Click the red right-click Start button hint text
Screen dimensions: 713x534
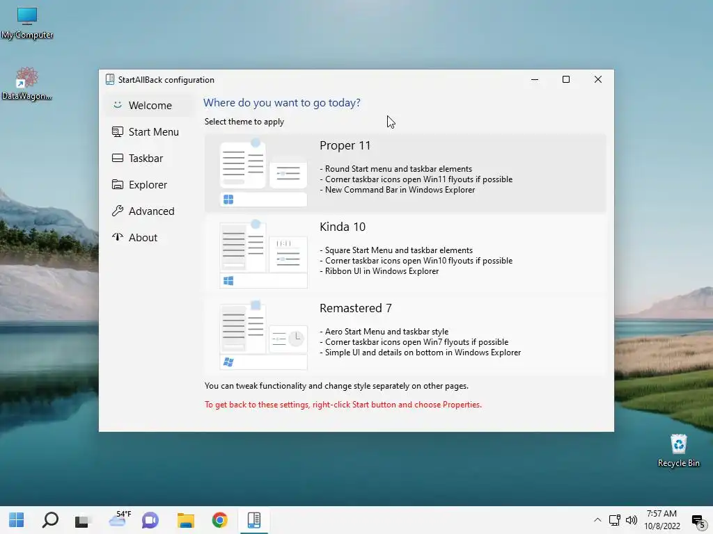pos(343,405)
